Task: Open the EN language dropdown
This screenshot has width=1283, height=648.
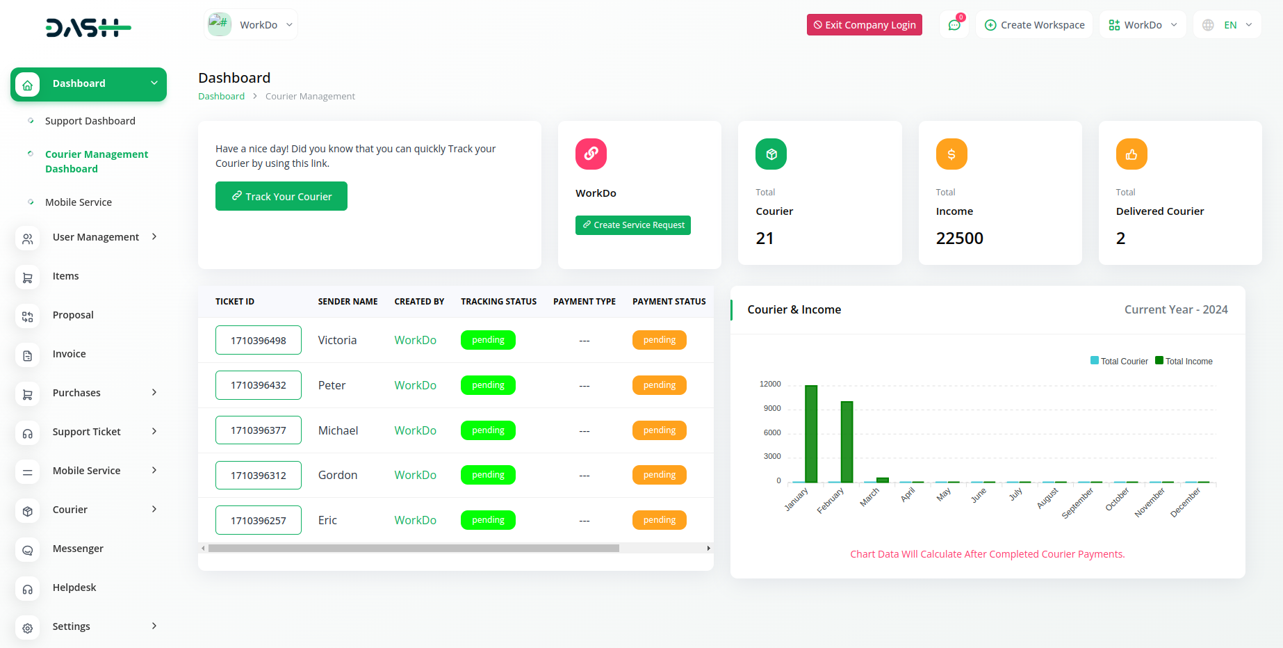Action: click(x=1228, y=25)
